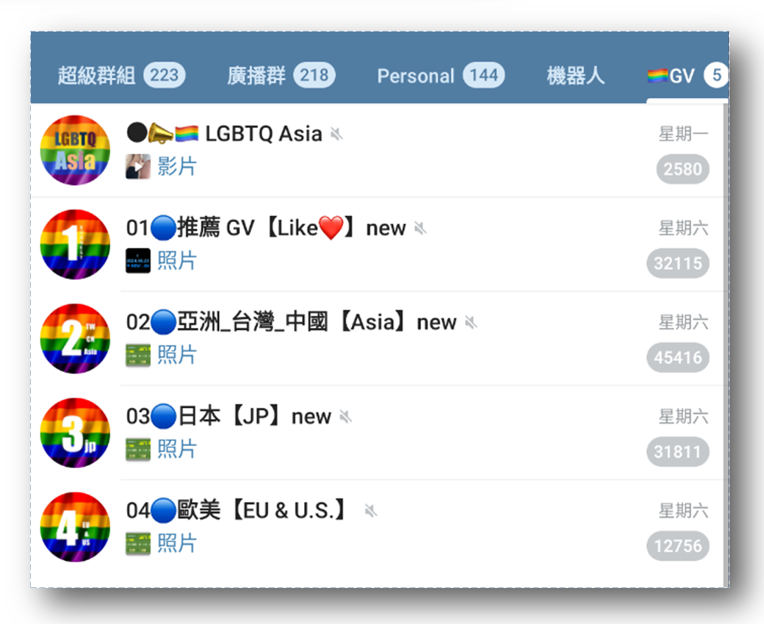This screenshot has height=624, width=764.
Task: Click the mute icon beside LGBTQ Asia
Action: click(x=336, y=134)
